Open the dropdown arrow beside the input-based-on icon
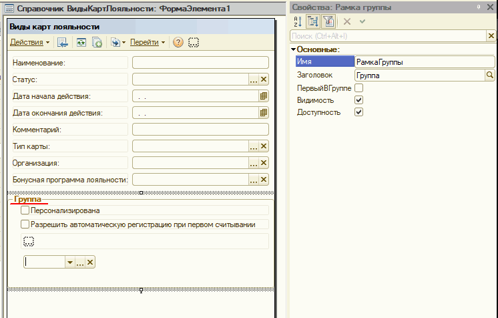The width and height of the screenshot is (498, 318). [x=124, y=42]
